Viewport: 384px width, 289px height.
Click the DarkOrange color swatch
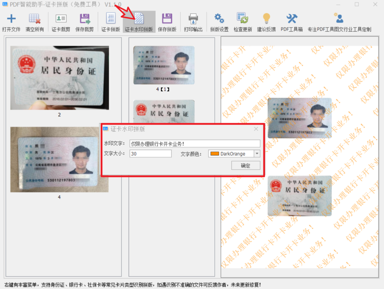coord(214,154)
